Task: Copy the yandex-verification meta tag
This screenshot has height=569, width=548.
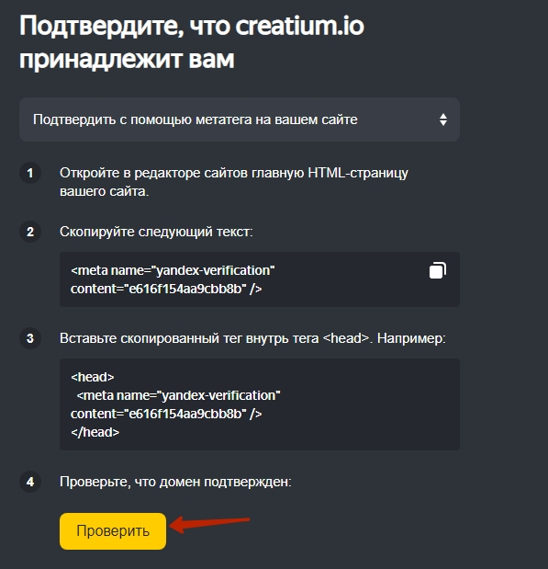Action: (438, 270)
